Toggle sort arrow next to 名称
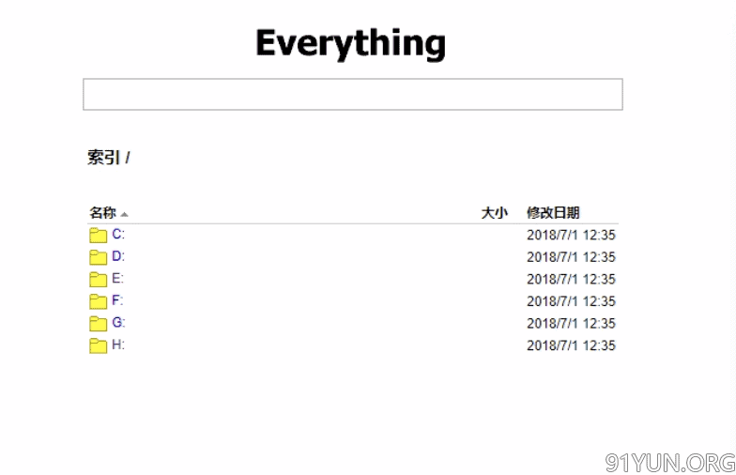The height and width of the screenshot is (475, 736). [124, 214]
